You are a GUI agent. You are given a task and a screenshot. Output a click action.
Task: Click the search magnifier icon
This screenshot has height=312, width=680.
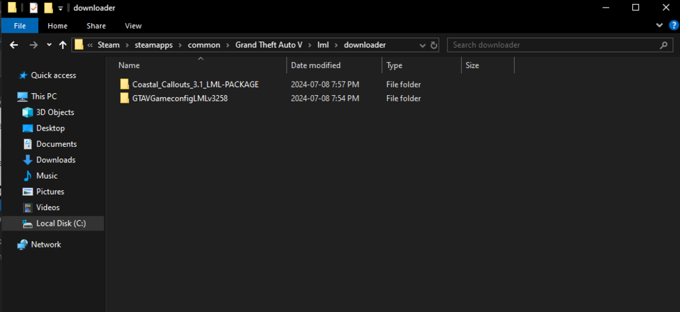(x=663, y=45)
